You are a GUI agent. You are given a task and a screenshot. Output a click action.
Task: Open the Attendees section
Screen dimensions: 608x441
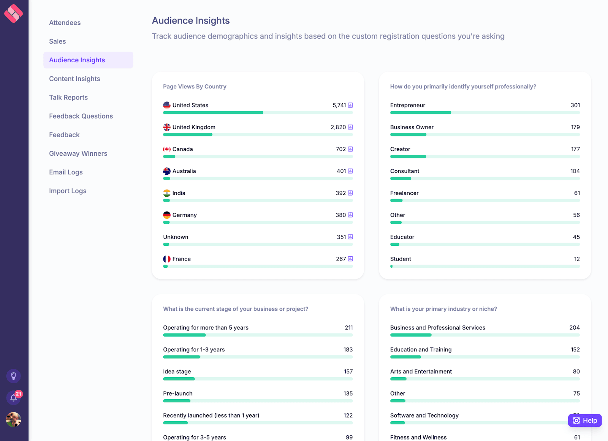(65, 23)
